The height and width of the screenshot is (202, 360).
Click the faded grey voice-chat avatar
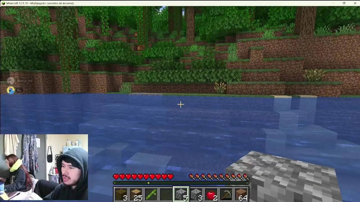pos(11,81)
